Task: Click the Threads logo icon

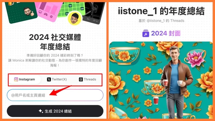Action: [81, 79]
